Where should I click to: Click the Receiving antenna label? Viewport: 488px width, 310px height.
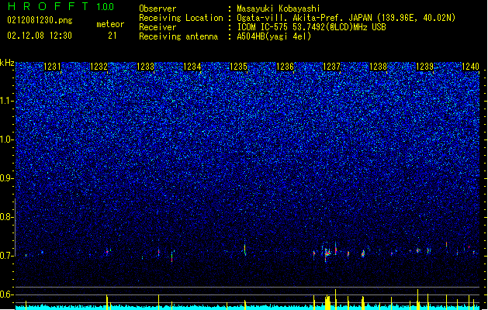[x=178, y=36]
